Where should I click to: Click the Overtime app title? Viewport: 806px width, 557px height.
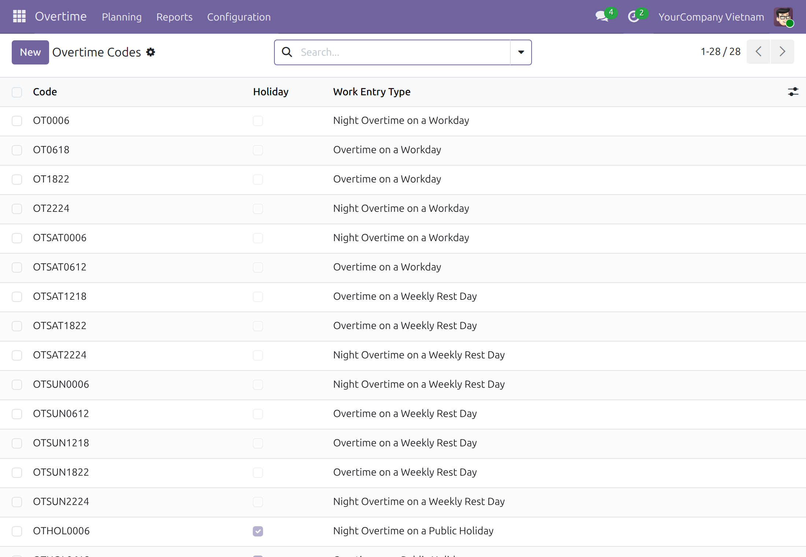click(x=61, y=16)
